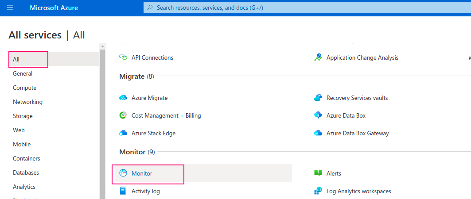Click the API Connections icon
The width and height of the screenshot is (471, 199).
click(123, 57)
